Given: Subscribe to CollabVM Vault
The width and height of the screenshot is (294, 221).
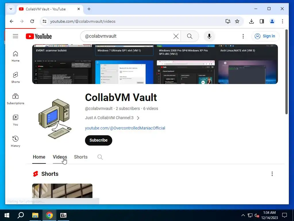Looking at the screenshot, I should point(98,140).
